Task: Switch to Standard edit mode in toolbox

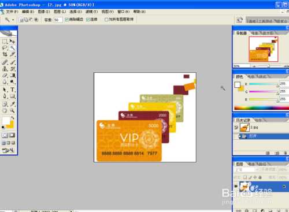Action: pyautogui.click(x=5, y=135)
